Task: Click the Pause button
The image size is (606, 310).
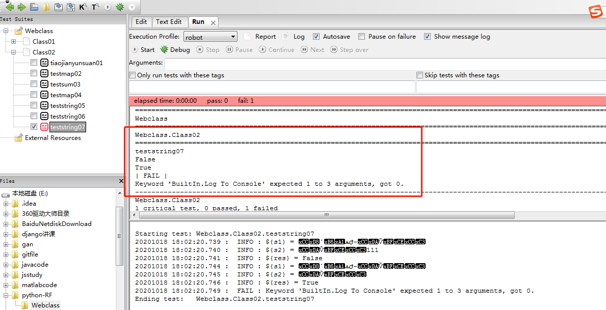Action: [x=239, y=50]
